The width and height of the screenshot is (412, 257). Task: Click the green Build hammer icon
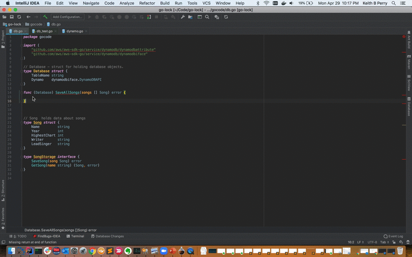(x=45, y=17)
